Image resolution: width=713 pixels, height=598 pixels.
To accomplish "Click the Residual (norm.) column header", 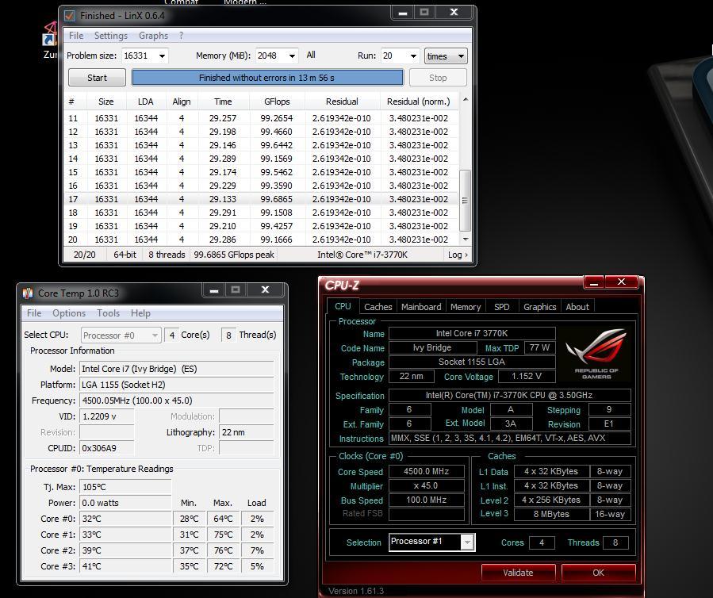I will [418, 102].
